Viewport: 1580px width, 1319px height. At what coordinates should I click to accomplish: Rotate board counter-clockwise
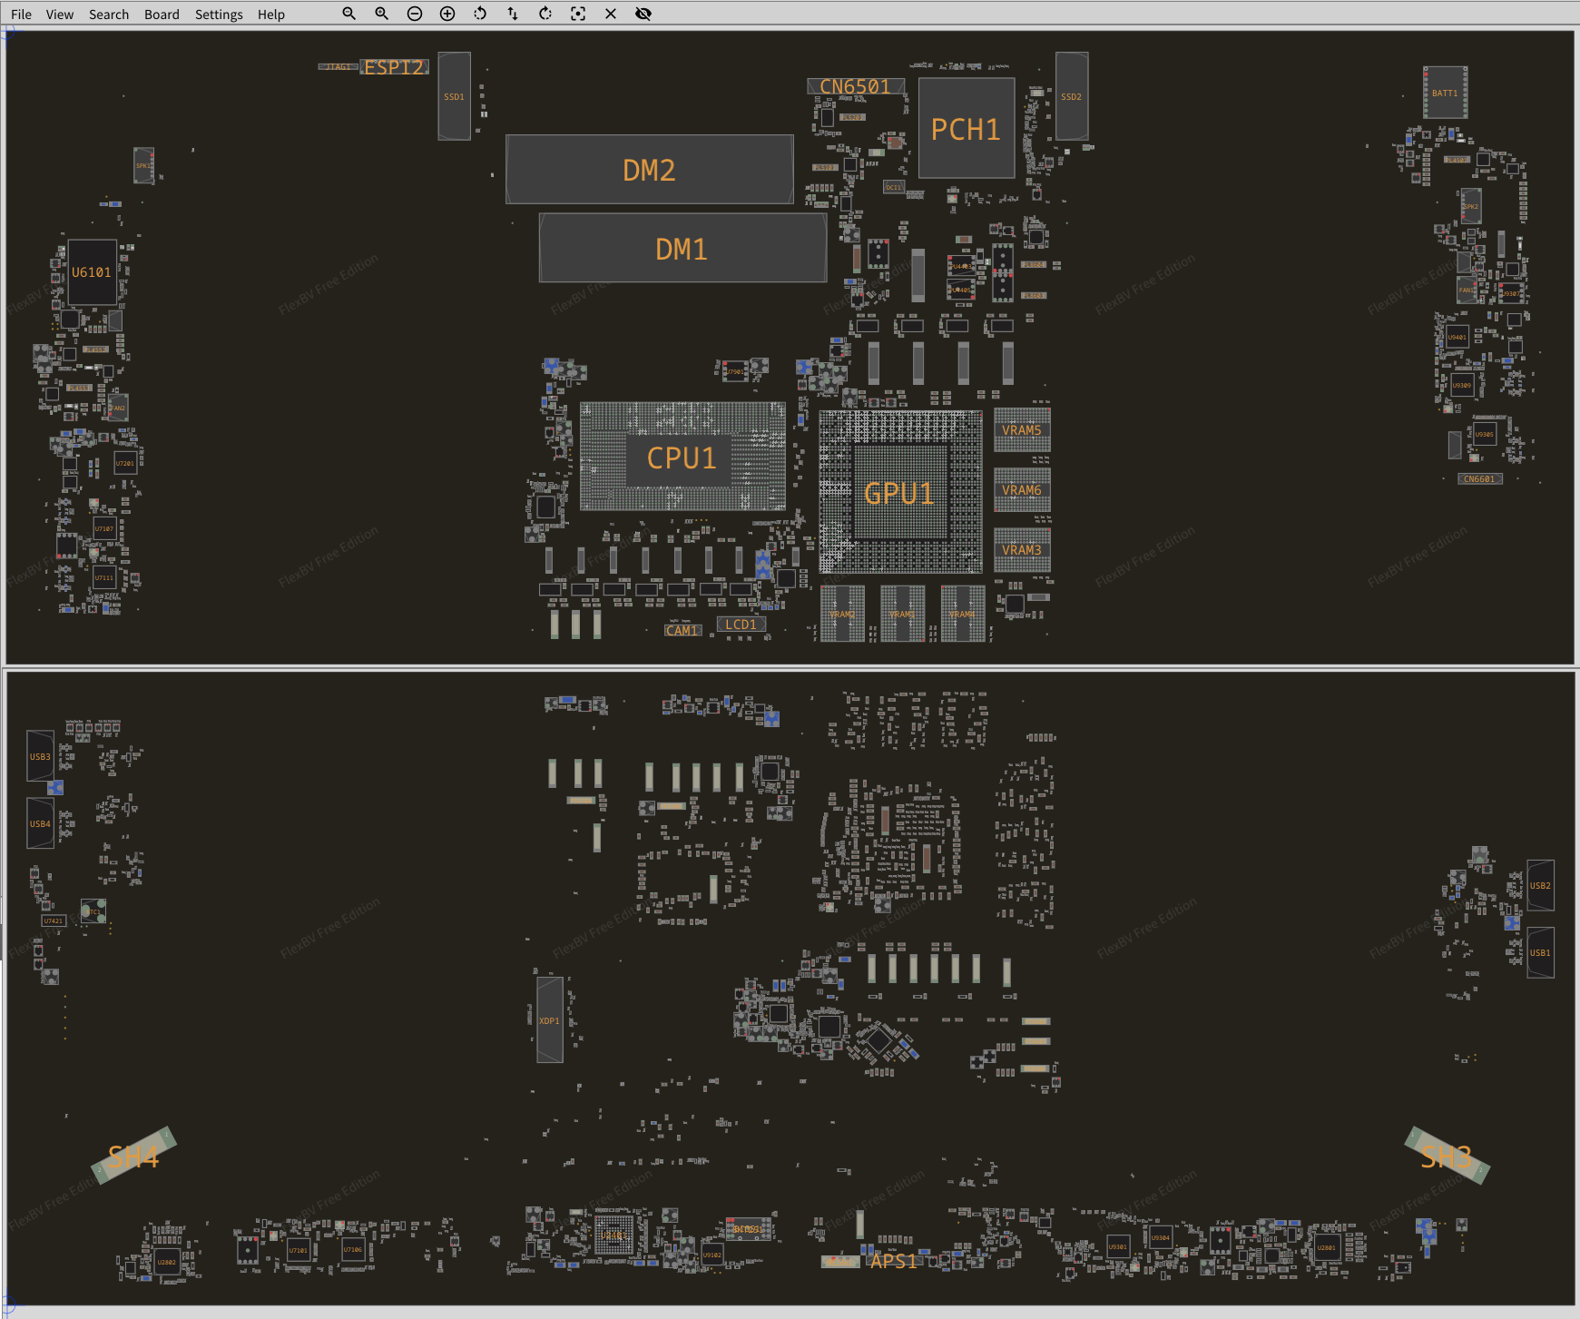coord(480,14)
